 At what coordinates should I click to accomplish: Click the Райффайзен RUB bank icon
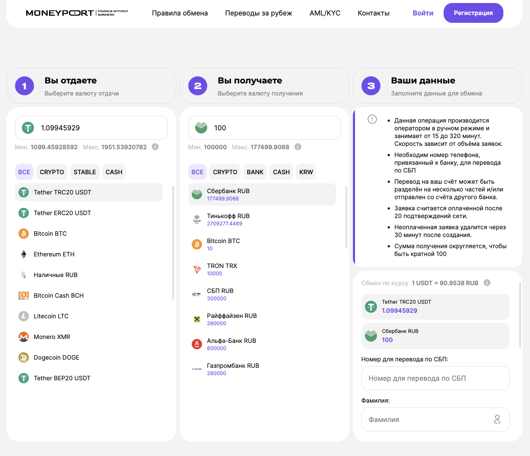[197, 319]
